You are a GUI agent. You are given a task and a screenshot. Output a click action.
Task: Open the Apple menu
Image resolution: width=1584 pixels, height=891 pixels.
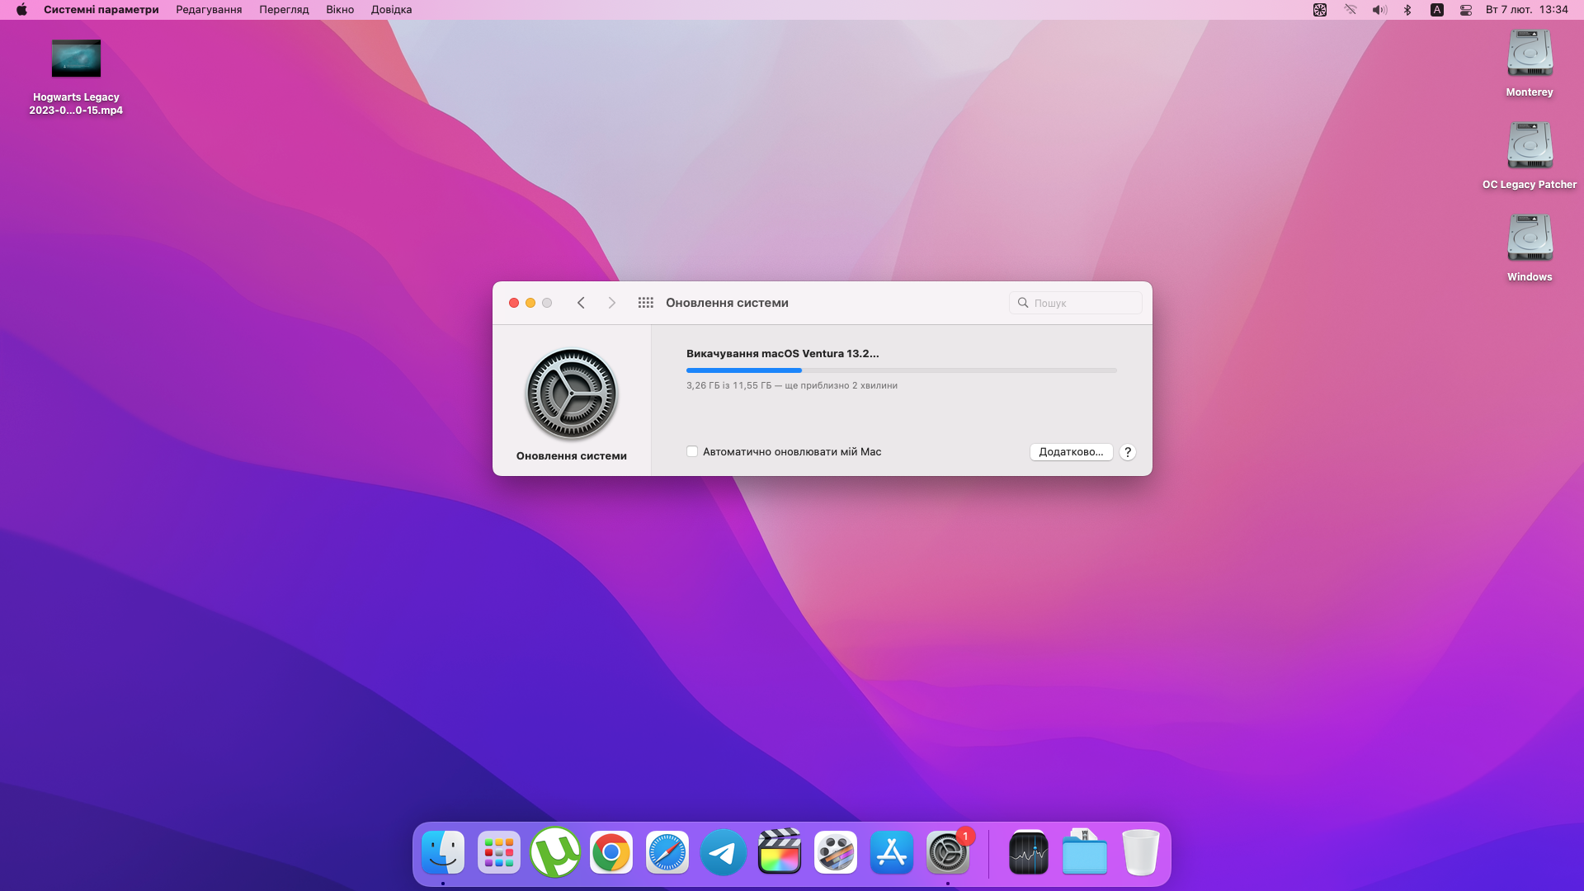click(21, 10)
